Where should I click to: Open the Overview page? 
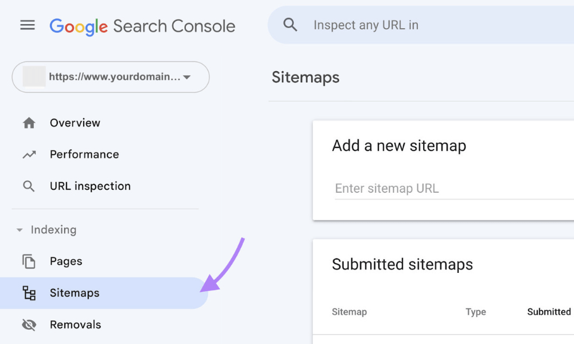click(x=75, y=123)
